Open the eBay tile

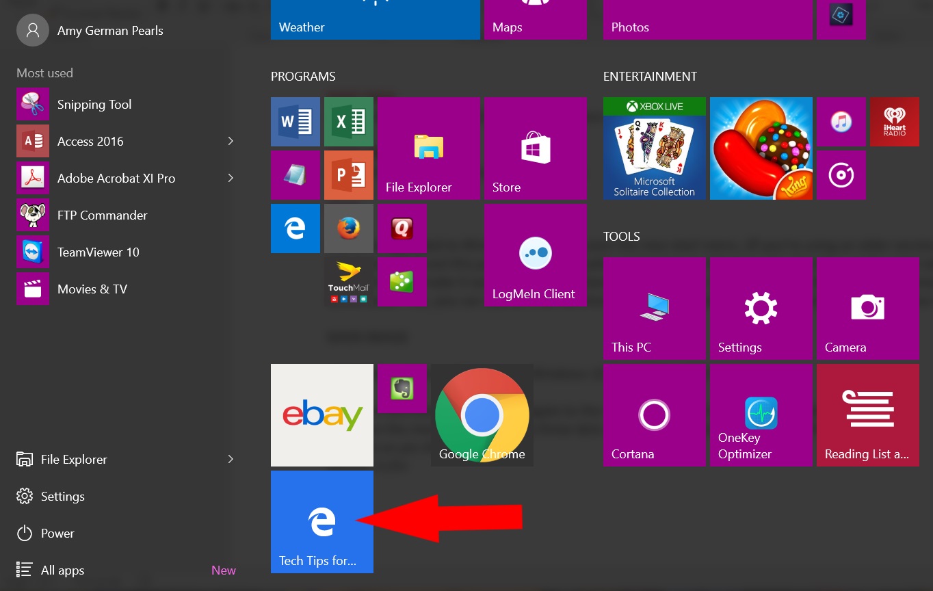[322, 415]
